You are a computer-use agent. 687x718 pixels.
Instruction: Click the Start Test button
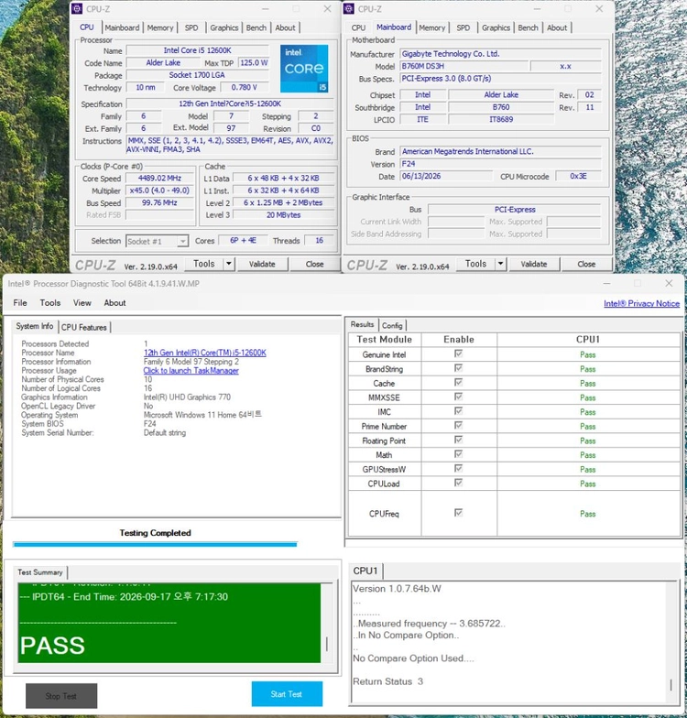(x=287, y=694)
